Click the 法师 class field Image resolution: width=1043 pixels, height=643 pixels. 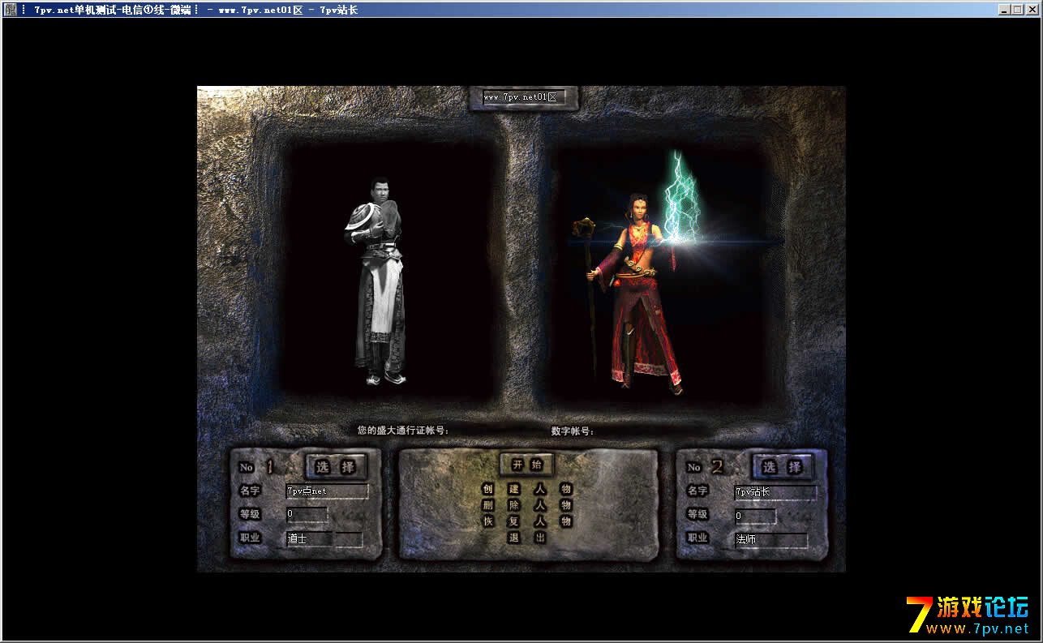pos(770,539)
